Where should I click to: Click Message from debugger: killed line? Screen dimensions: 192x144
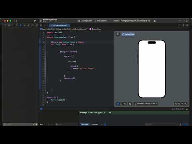tap(95, 112)
